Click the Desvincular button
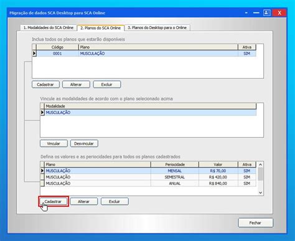The width and height of the screenshot is (295, 241). 84,143
